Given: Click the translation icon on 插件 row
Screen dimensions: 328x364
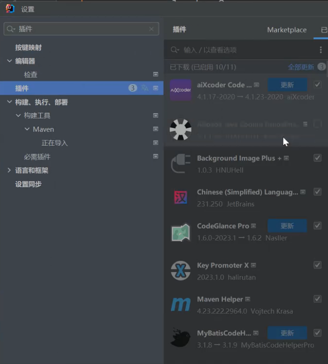Looking at the screenshot, I should (144, 88).
